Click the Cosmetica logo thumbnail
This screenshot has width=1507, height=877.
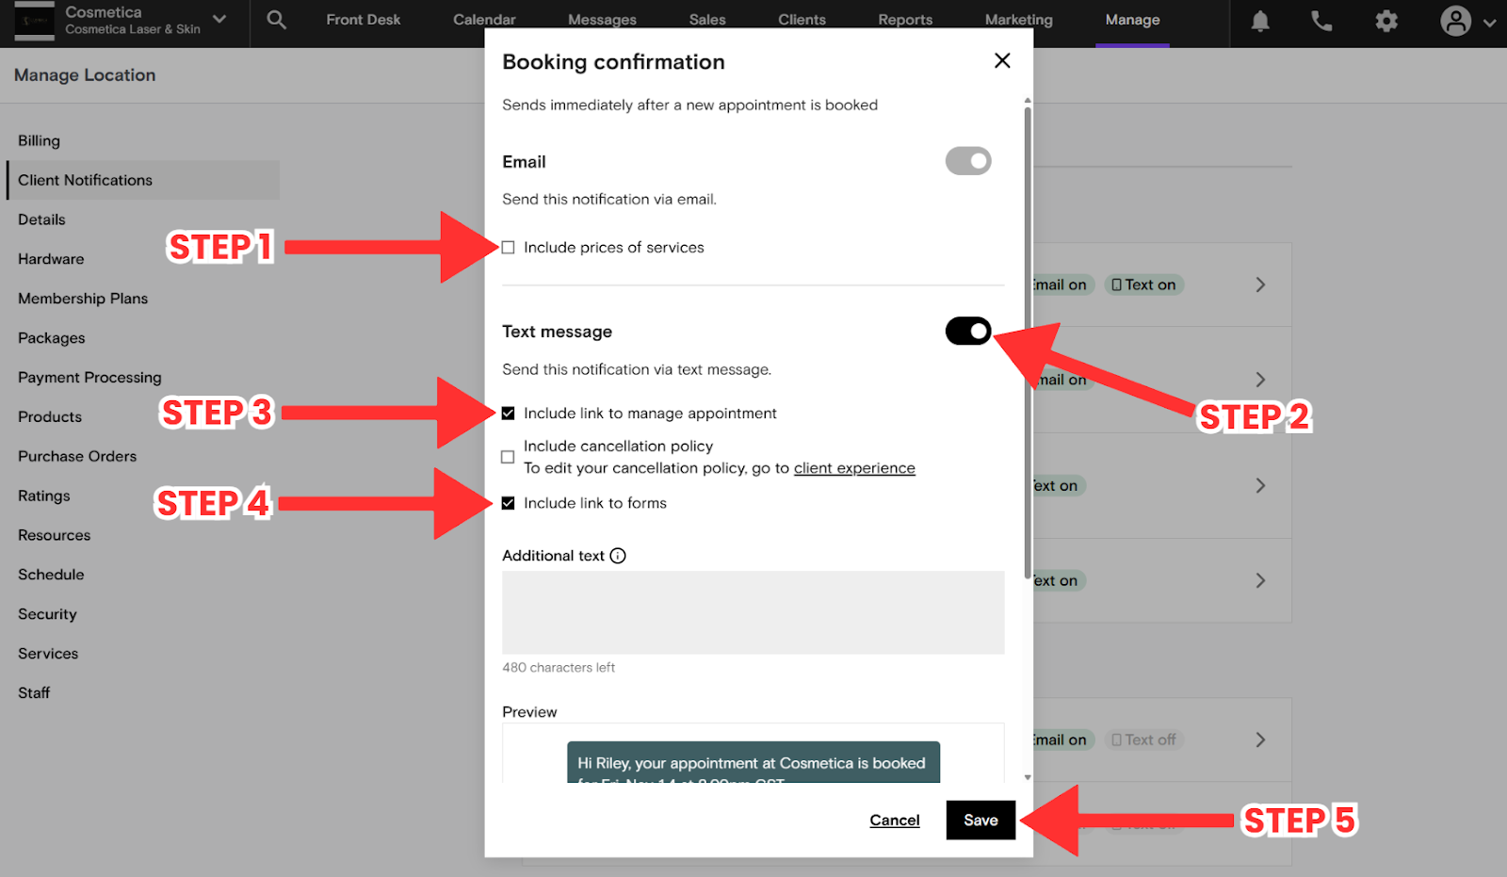coord(34,20)
